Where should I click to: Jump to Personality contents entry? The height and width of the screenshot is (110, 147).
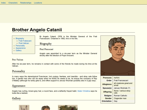pos(20,46)
